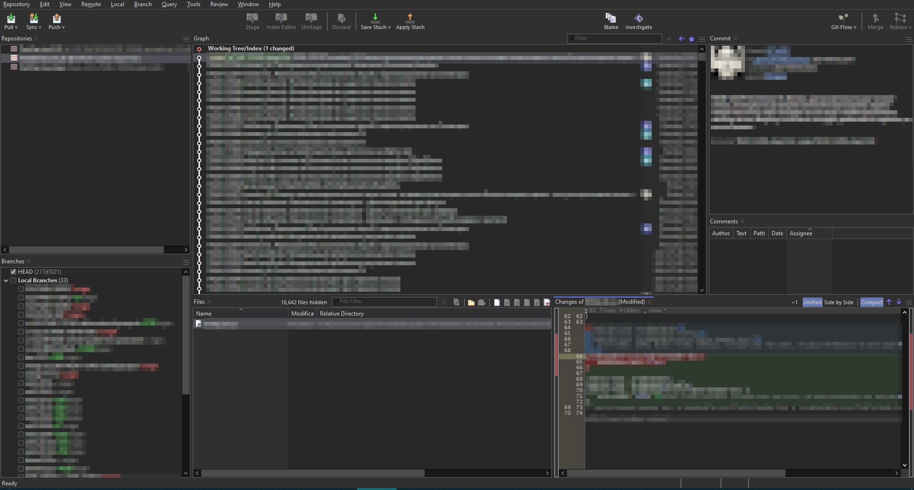Click the modified file icon in the Files list
Image resolution: width=914 pixels, height=490 pixels.
point(199,324)
